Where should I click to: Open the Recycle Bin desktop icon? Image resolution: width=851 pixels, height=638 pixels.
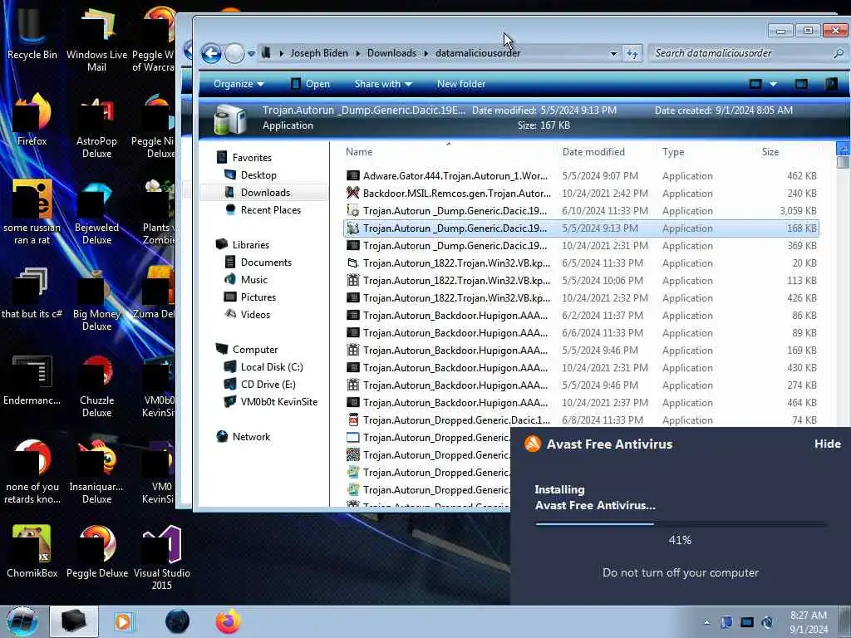[32, 33]
